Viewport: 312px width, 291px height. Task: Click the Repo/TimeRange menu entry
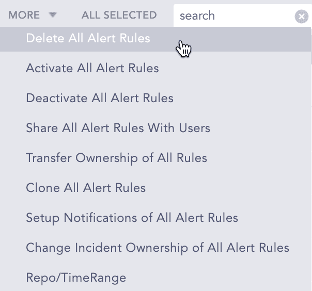[76, 278]
